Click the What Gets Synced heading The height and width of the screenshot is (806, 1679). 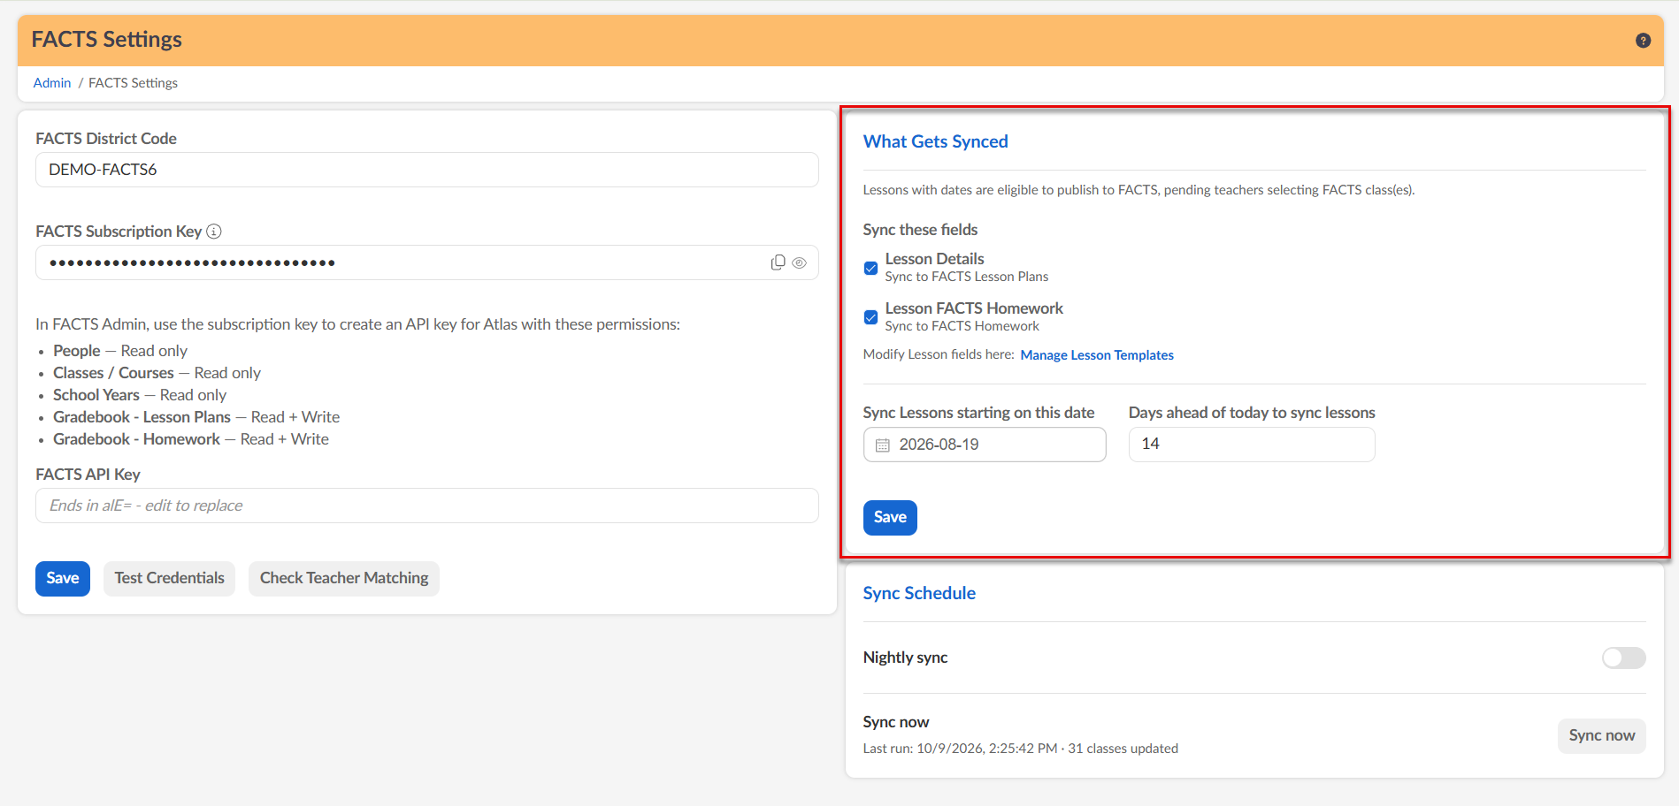tap(935, 141)
